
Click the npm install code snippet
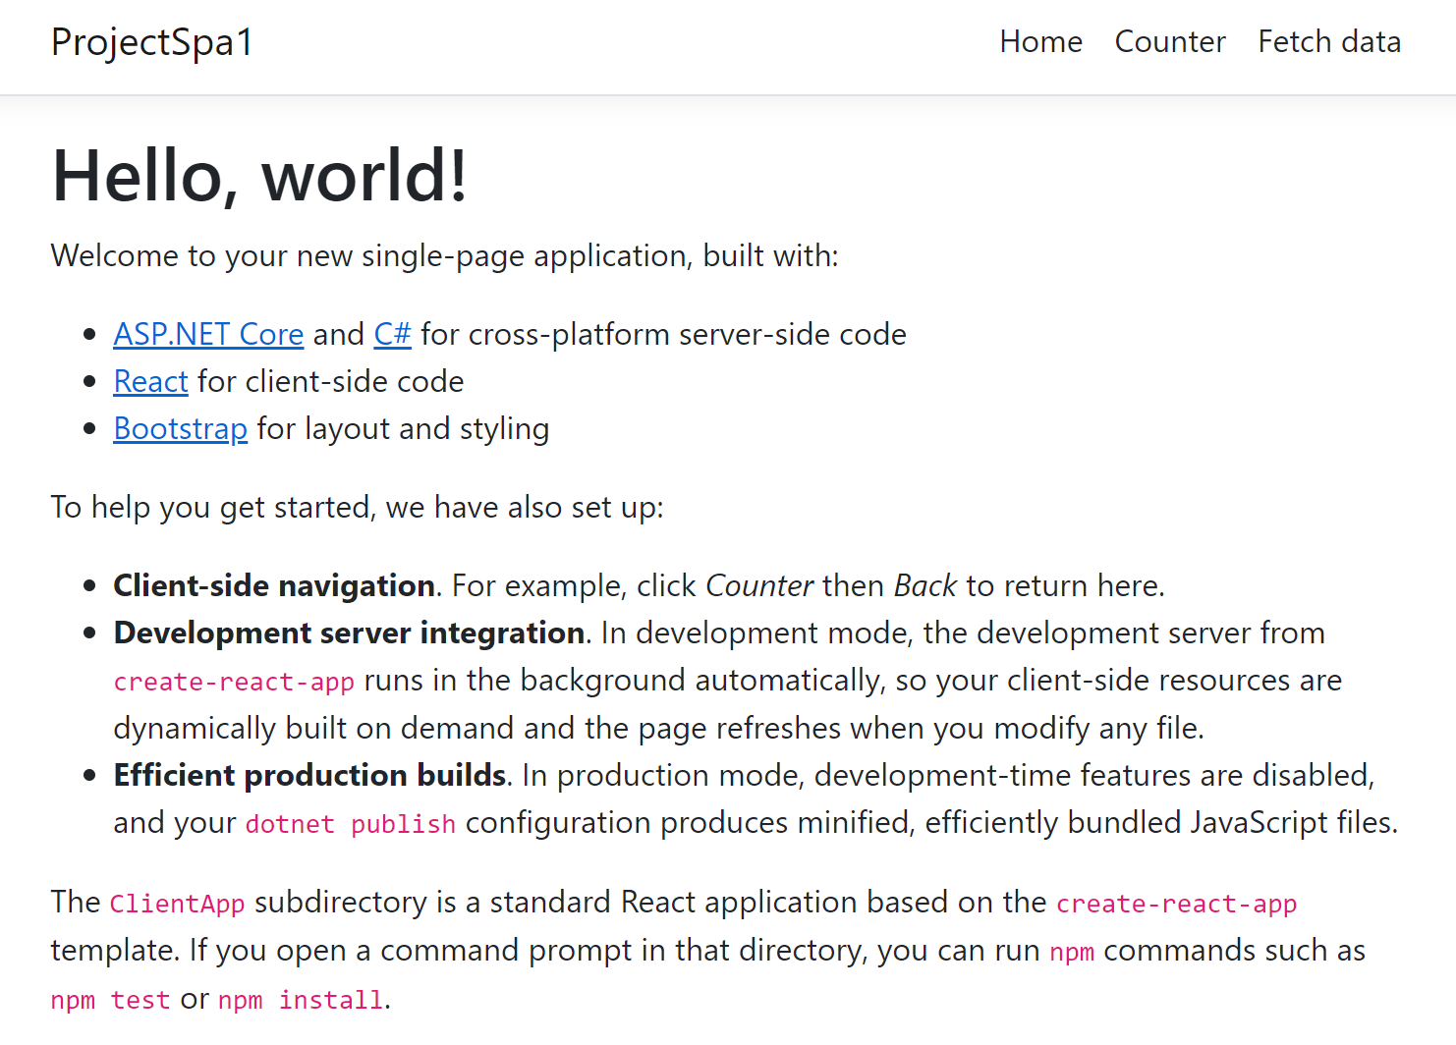(x=301, y=1000)
